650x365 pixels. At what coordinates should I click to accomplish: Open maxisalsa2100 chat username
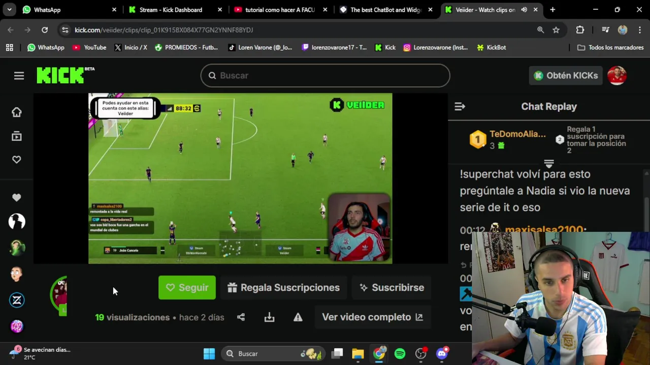(543, 230)
